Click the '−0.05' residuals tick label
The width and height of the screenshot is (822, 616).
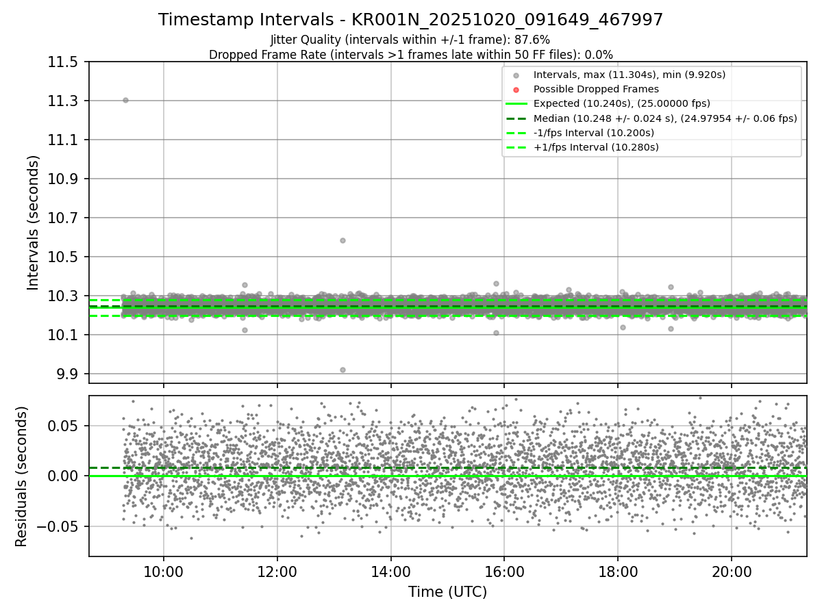[60, 527]
